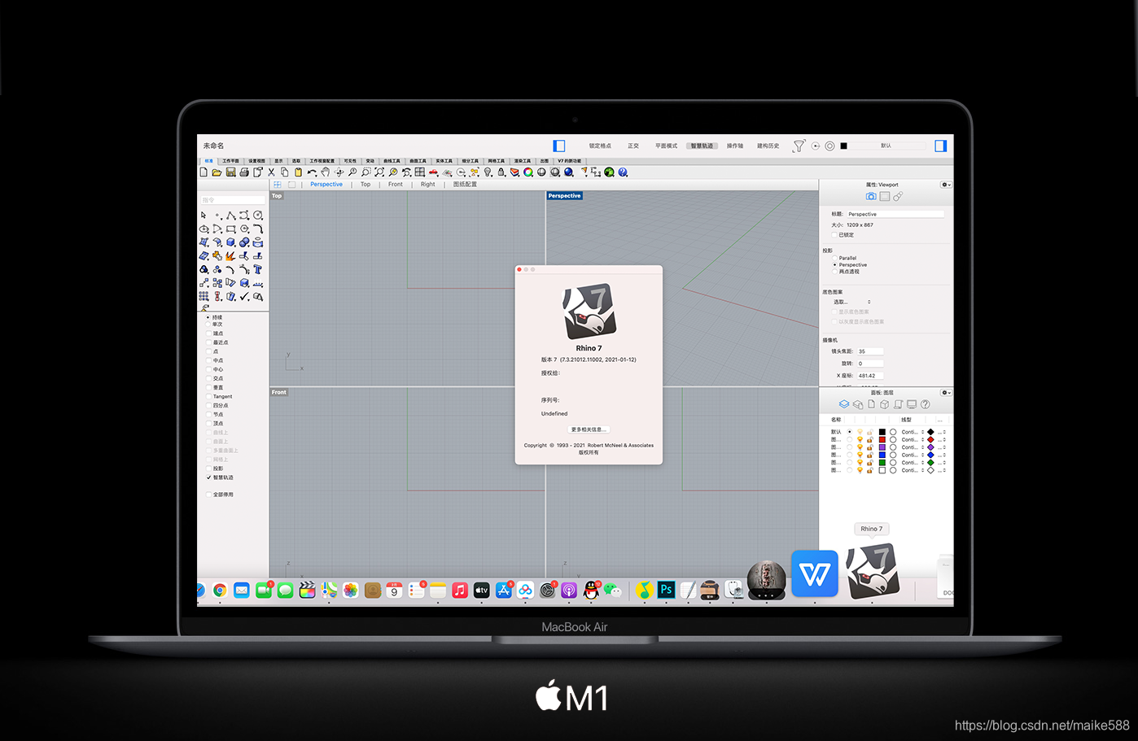
Task: Select the solid box tool in left palette
Action: (230, 242)
